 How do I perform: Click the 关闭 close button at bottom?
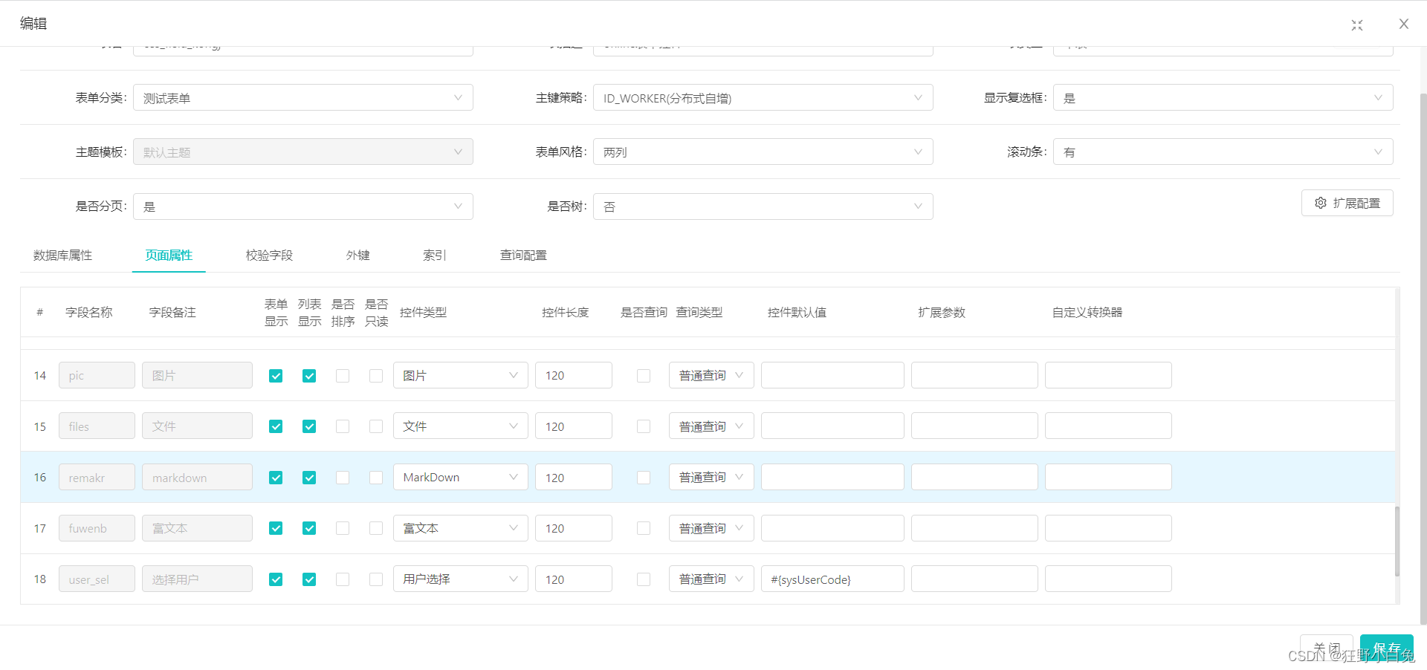(x=1326, y=647)
